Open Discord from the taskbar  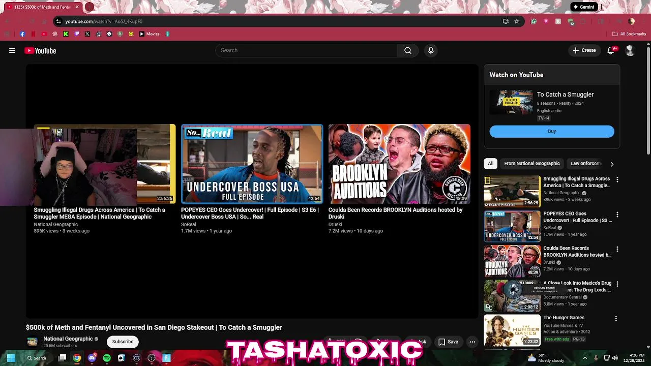click(92, 358)
